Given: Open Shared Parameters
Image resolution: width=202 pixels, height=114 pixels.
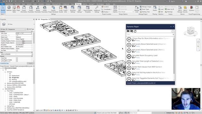Looking at the screenshot, I should pyautogui.click(x=38, y=9).
